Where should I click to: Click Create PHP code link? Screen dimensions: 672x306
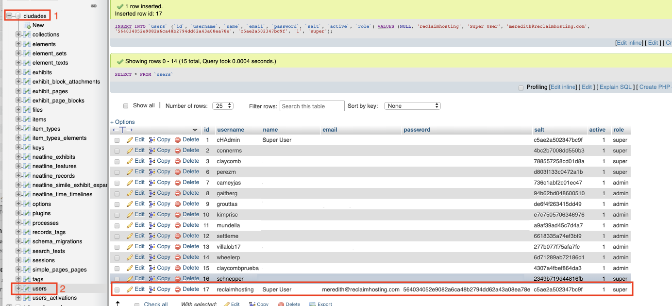655,87
